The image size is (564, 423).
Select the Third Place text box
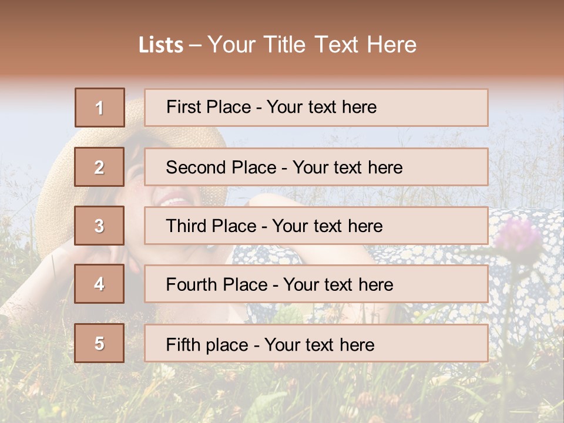(x=316, y=226)
